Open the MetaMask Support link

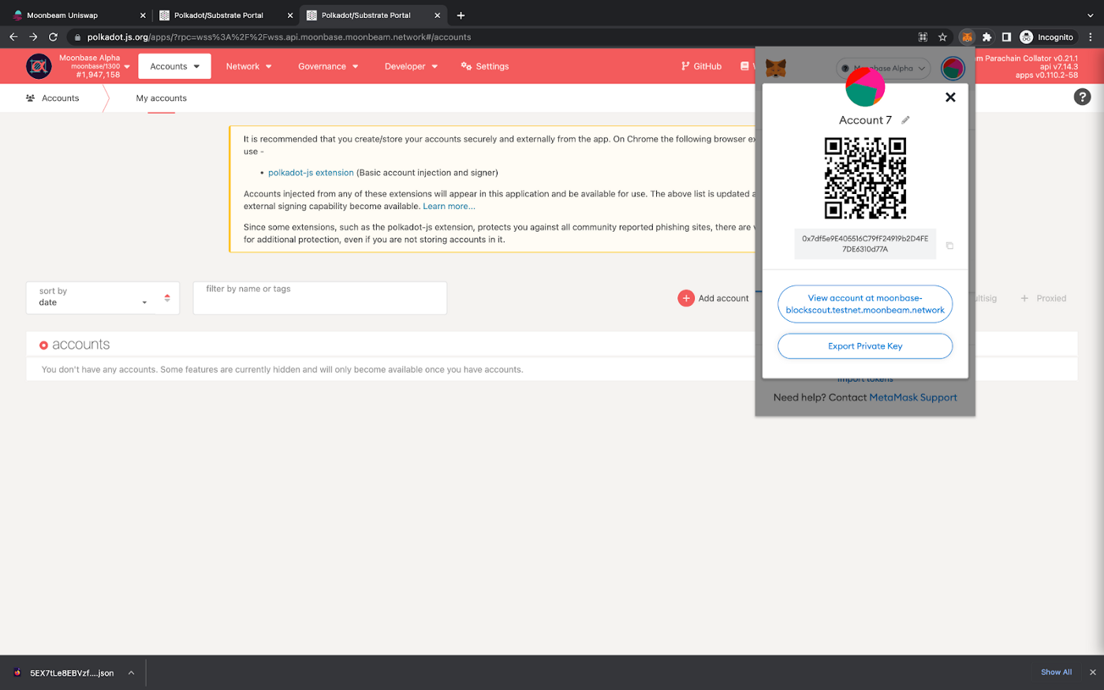pos(912,397)
